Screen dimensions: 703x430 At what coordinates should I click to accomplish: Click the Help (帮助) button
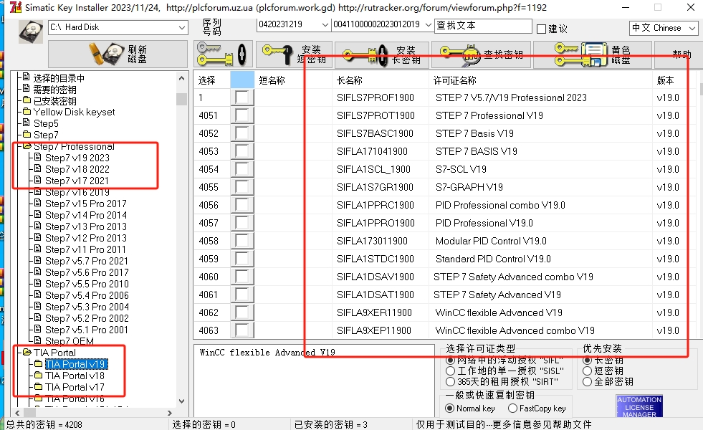(681, 54)
